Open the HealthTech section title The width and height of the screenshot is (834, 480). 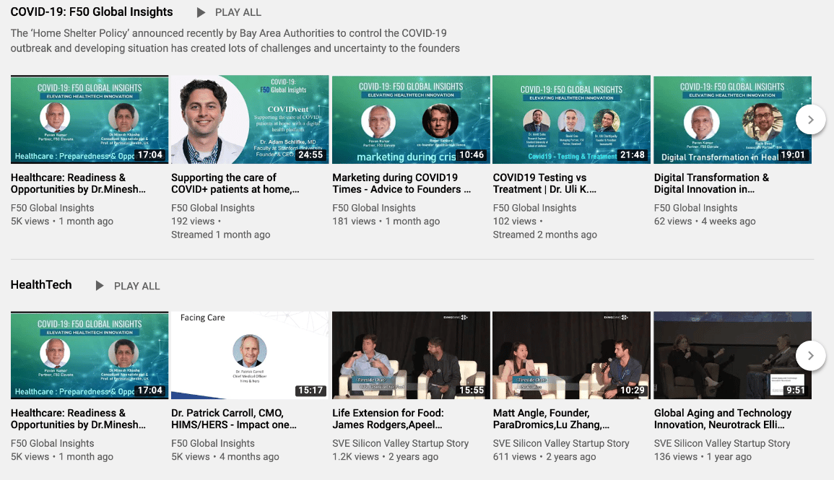[41, 285]
